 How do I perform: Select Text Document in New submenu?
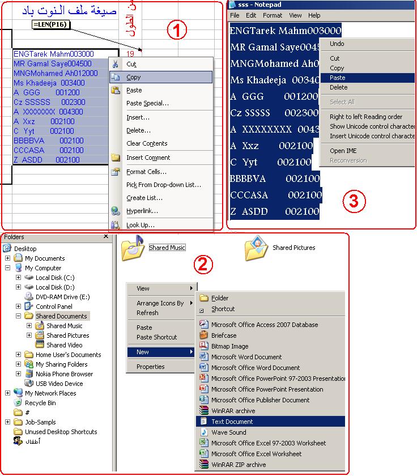[270, 422]
